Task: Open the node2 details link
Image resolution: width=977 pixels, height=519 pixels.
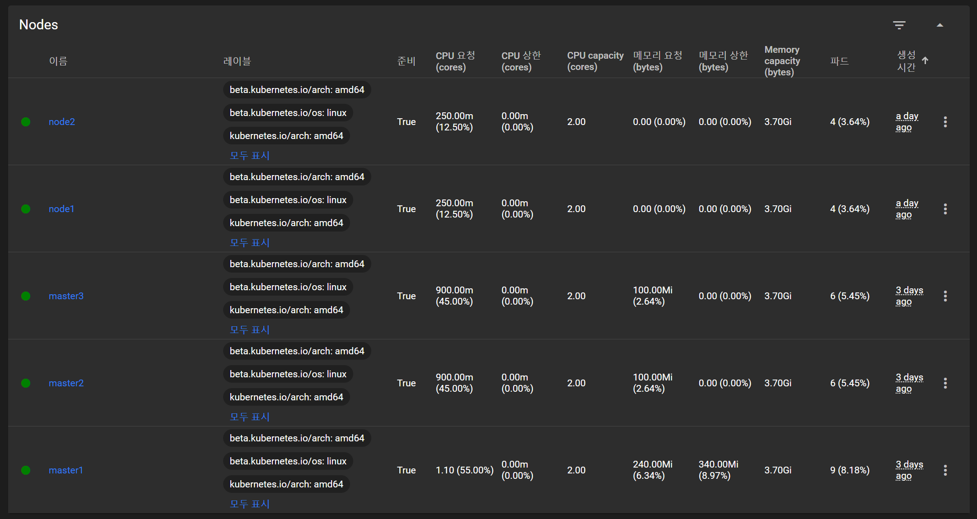Action: click(62, 122)
